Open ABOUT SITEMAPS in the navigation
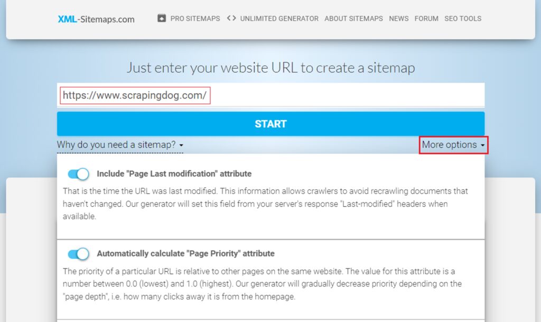The image size is (541, 322). pyautogui.click(x=353, y=19)
